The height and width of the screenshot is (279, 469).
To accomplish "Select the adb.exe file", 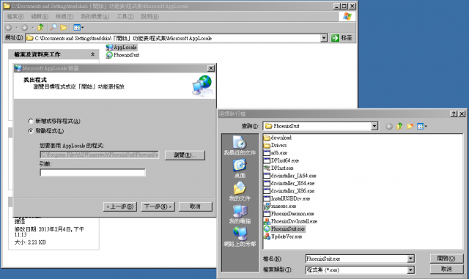I will [276, 153].
